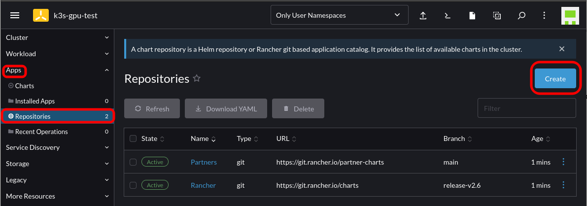Expand the Service Discovery section
Screen dimensions: 587x206
[x=56, y=147]
